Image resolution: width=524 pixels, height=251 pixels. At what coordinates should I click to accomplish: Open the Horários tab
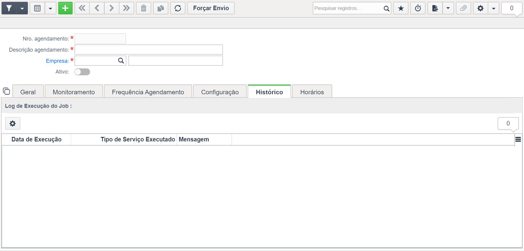click(312, 92)
